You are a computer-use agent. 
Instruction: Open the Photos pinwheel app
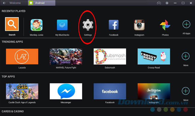tap(165, 25)
